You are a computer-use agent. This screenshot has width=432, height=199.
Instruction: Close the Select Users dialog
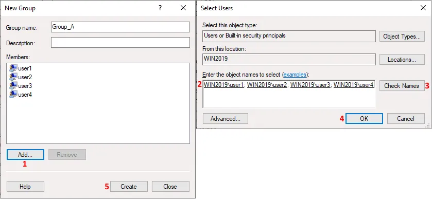[x=423, y=8]
